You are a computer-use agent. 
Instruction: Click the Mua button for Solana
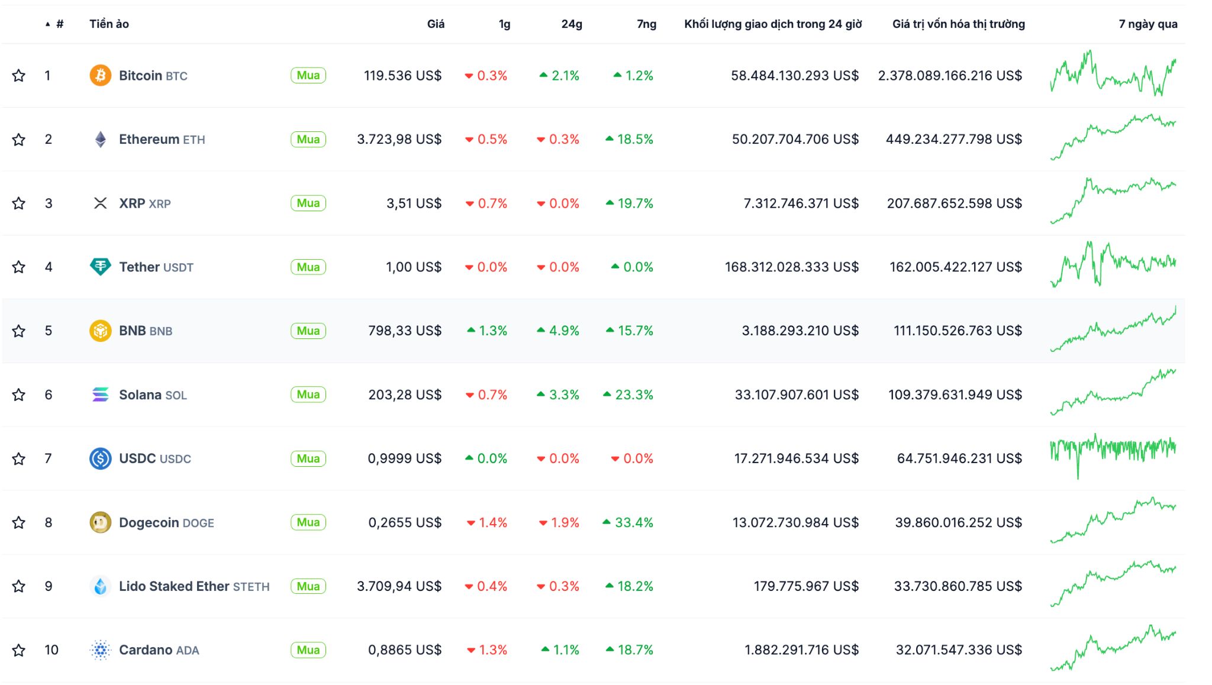pos(307,395)
